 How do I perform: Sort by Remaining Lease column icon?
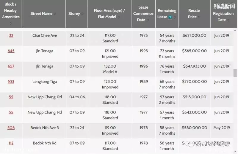point(175,17)
